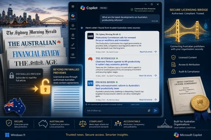Select the Copilot sidebar icon

pyautogui.click(x=73, y=17)
